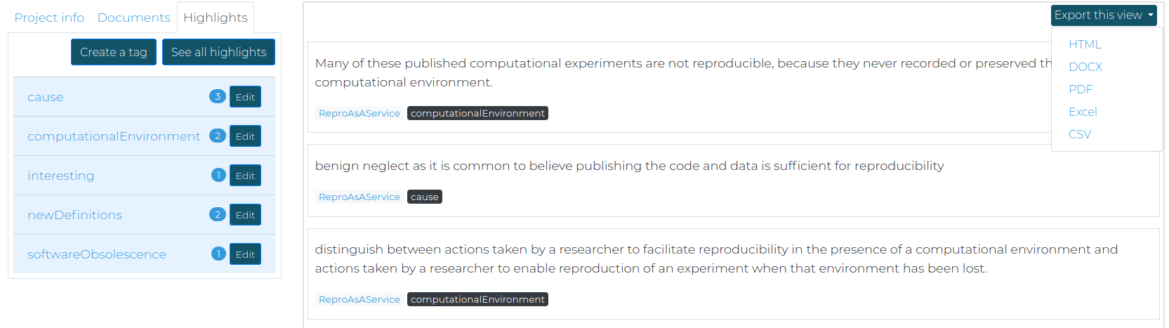
Task: Click Create a tag button
Action: coord(114,52)
